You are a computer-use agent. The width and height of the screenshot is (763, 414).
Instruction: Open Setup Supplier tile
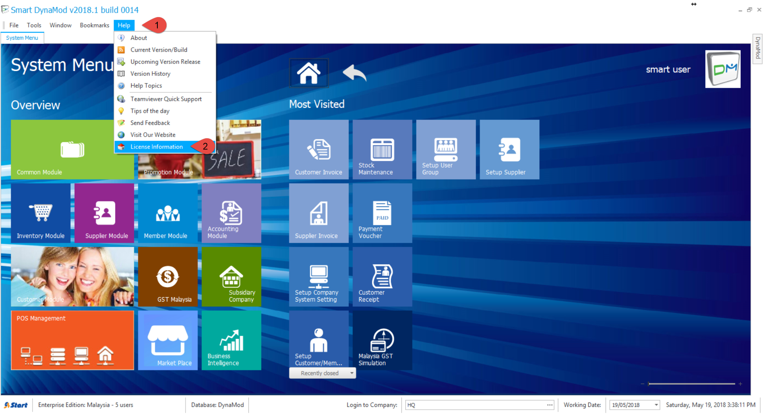[509, 149]
